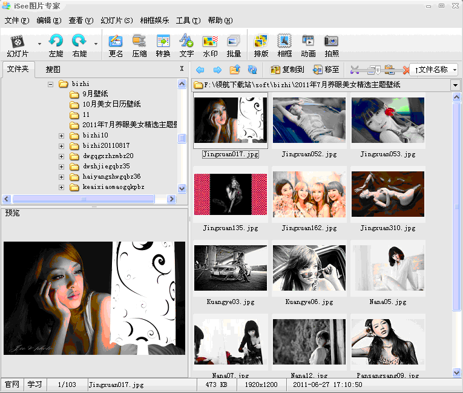
Task: Open the rotate options dropdown arrow
Action: (96, 44)
